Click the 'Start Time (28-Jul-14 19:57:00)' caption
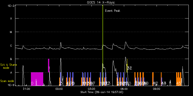The width and height of the screenshot is (193, 96). tap(102, 92)
